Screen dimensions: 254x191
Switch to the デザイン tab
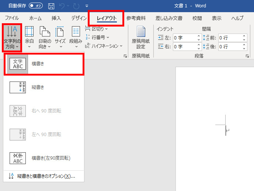79,18
